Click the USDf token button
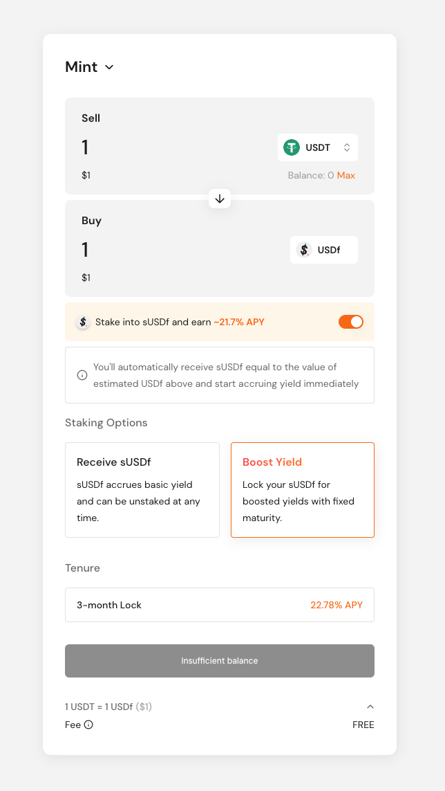This screenshot has height=791, width=445. click(324, 250)
